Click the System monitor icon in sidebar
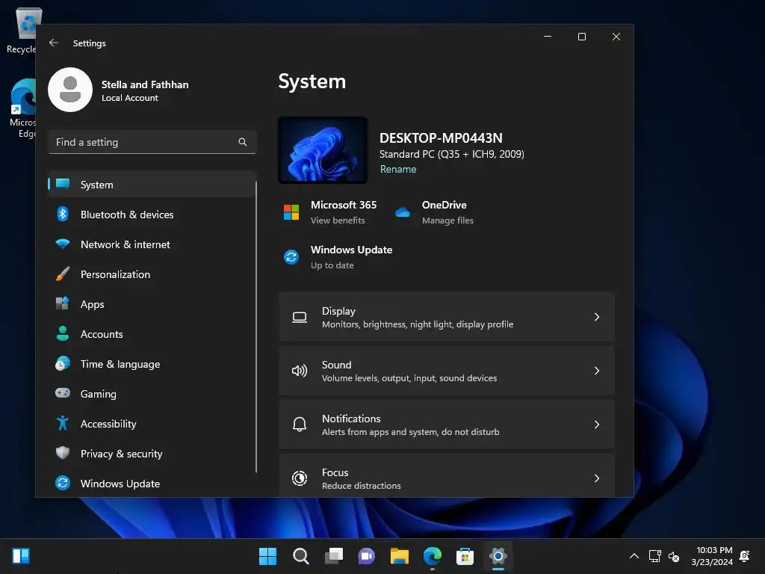Screen dimensions: 765x574 pos(63,184)
